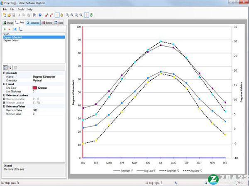Switch to the Series tab
The height and width of the screenshot is (186, 249).
47,23
